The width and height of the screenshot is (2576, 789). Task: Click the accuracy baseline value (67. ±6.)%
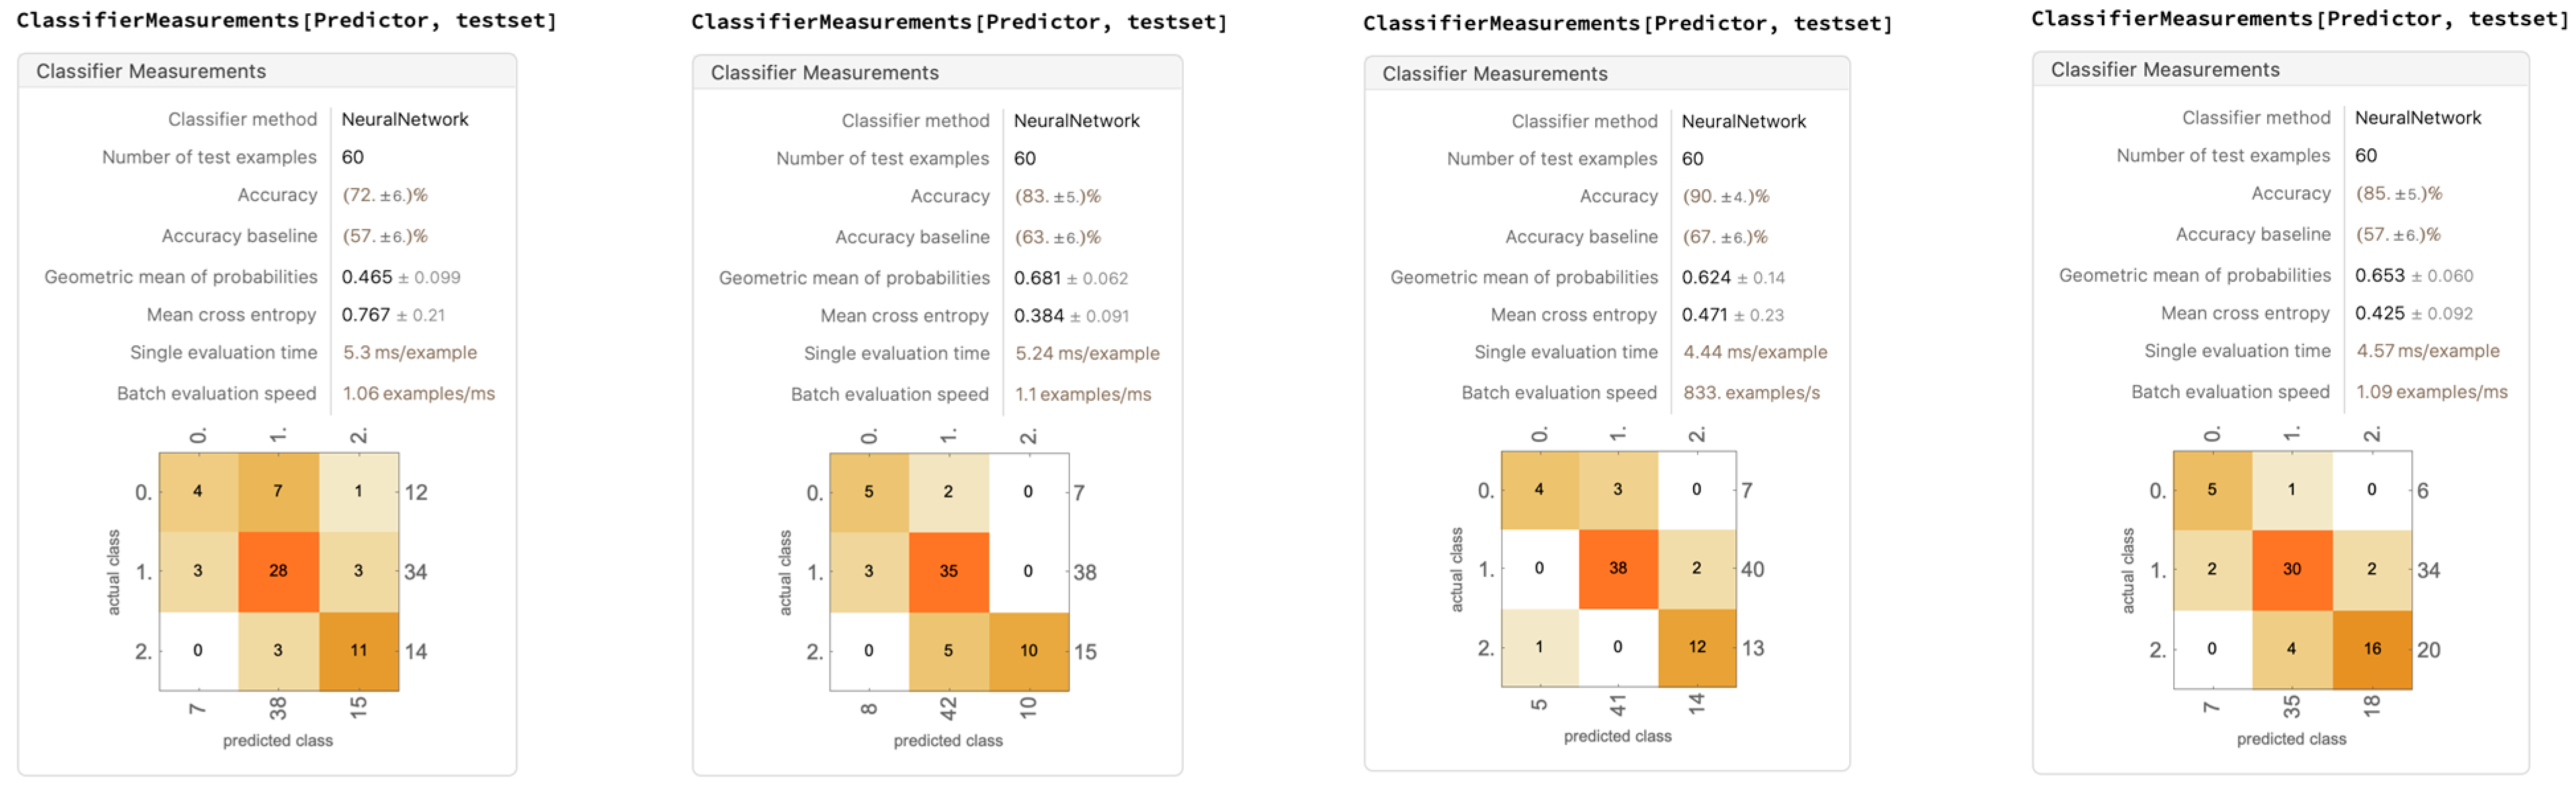1725,237
